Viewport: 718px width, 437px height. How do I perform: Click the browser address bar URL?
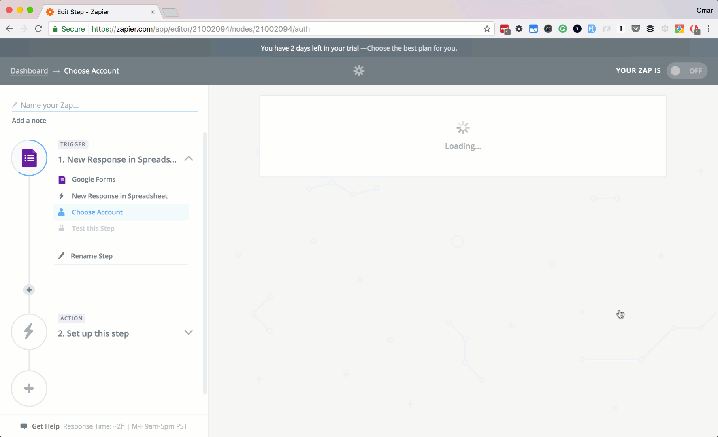[x=200, y=29]
